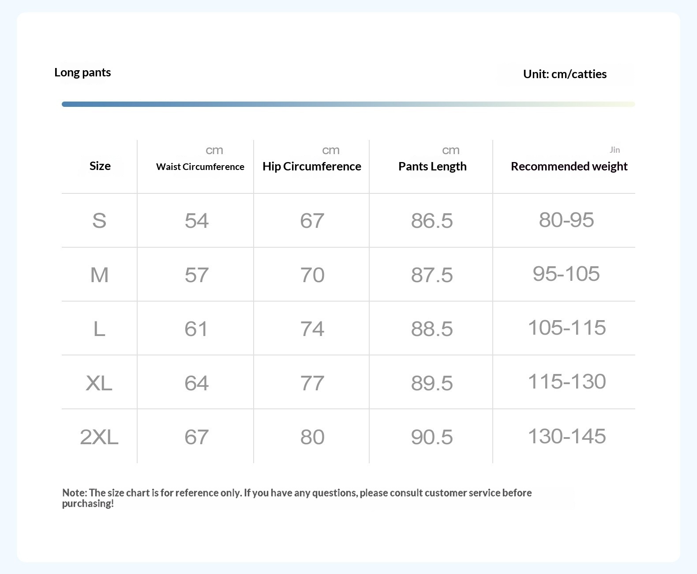697x574 pixels.
Task: Click the "Jin" unit label
Action: pos(615,150)
